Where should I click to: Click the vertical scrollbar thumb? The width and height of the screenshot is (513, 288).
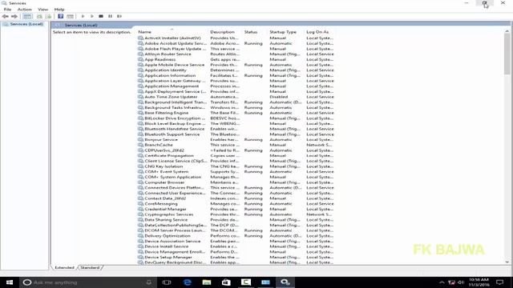click(x=507, y=54)
